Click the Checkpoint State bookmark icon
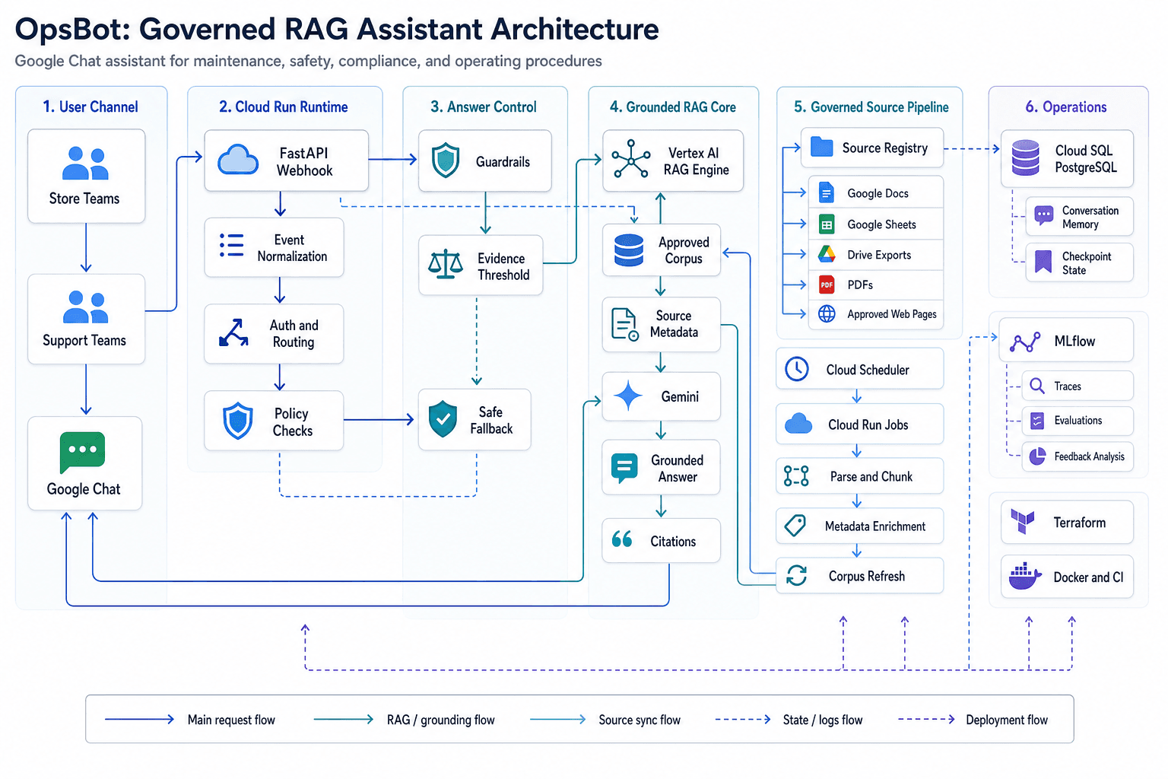Image resolution: width=1168 pixels, height=779 pixels. click(1044, 262)
